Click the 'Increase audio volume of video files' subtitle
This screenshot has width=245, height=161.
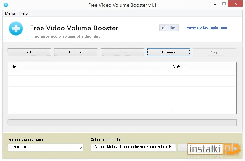[67, 36]
